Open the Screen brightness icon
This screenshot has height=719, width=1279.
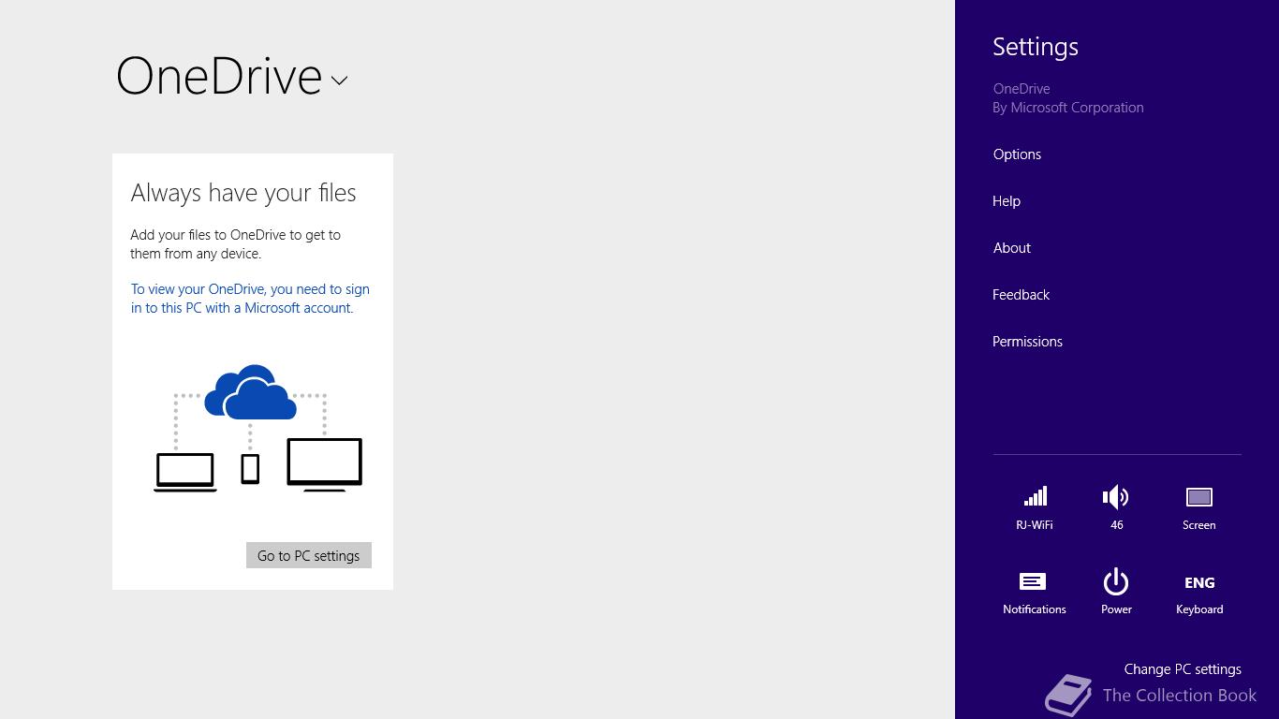pyautogui.click(x=1198, y=507)
